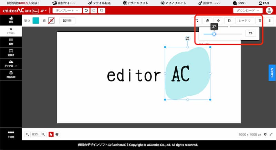
Task: Click the move position icon
Action: pyautogui.click(x=218, y=21)
